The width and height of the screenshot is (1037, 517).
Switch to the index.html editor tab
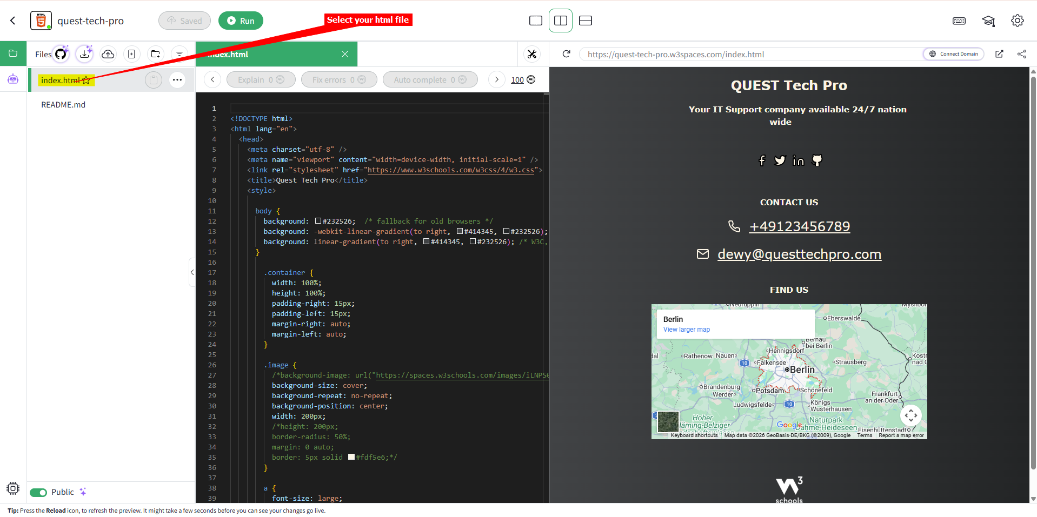[x=276, y=54]
